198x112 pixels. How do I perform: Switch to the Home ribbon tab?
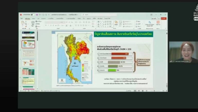[x=27, y=19]
